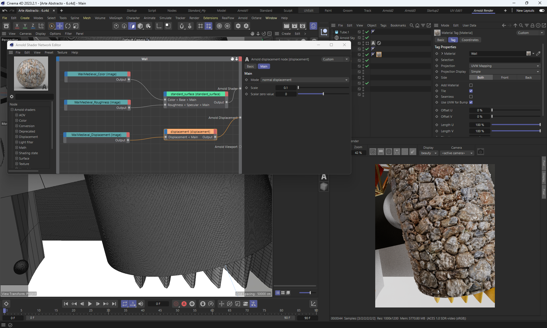
Task: Uncheck the Tile checkbox
Action: pyautogui.click(x=471, y=91)
